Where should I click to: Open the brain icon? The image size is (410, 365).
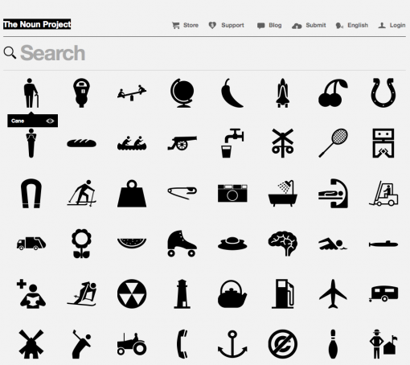coord(283,244)
